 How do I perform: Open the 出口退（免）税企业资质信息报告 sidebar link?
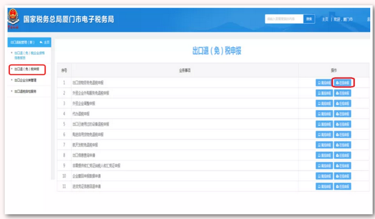pyautogui.click(x=29, y=55)
